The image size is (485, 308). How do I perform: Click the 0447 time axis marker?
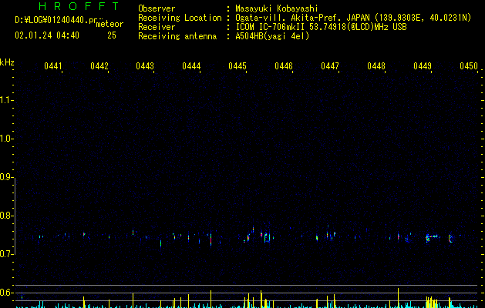(330, 66)
